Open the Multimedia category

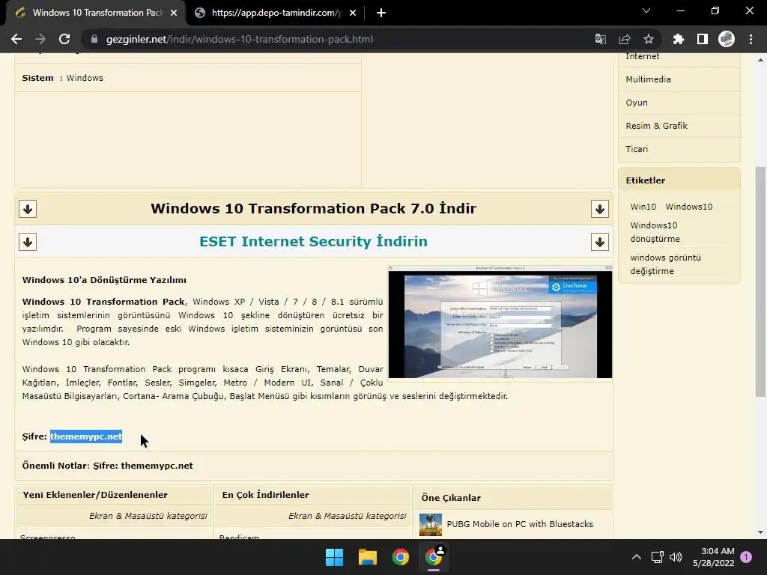(648, 79)
